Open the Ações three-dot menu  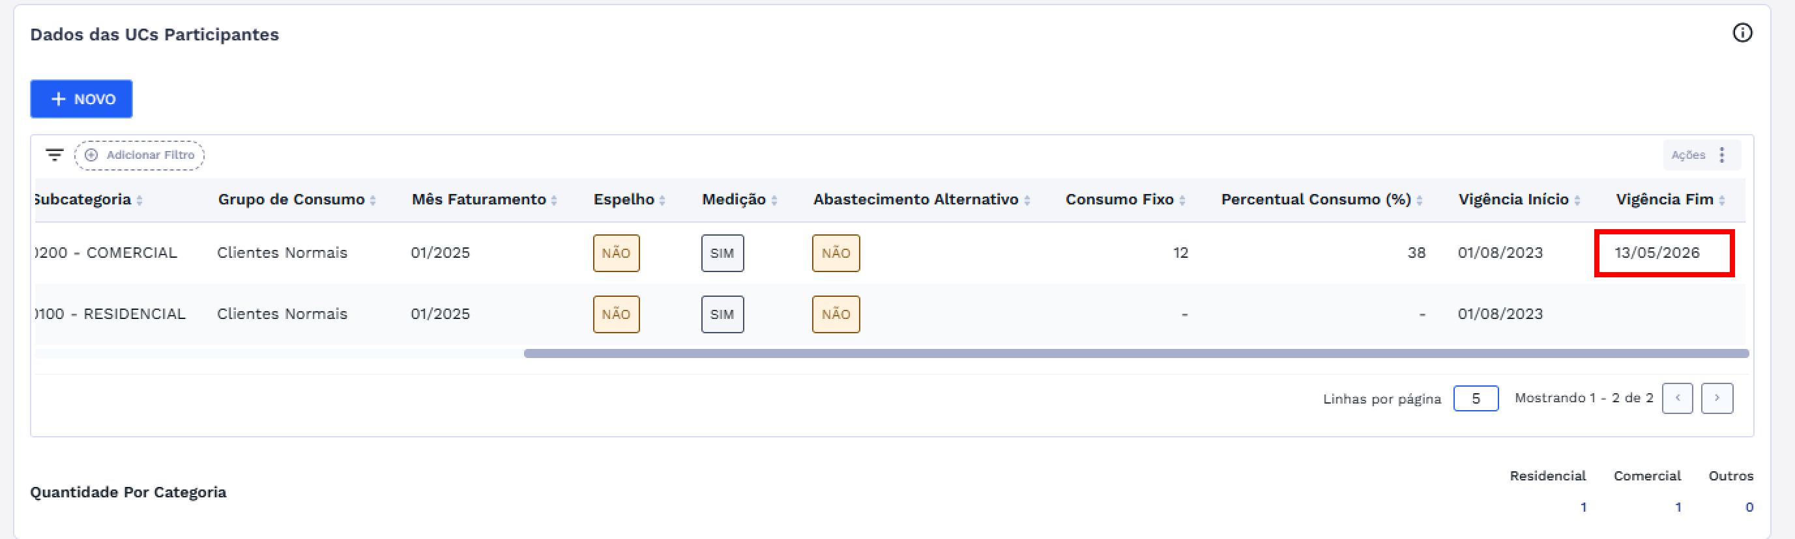[1722, 154]
